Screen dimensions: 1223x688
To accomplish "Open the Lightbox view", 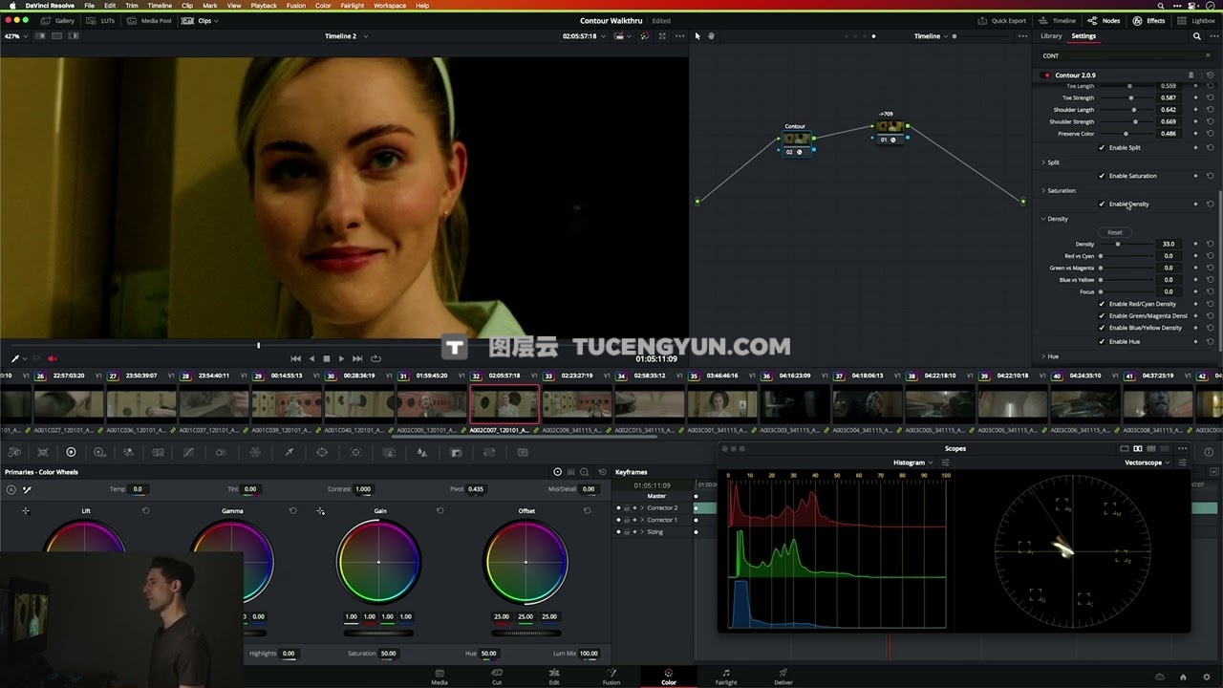I will point(1197,20).
